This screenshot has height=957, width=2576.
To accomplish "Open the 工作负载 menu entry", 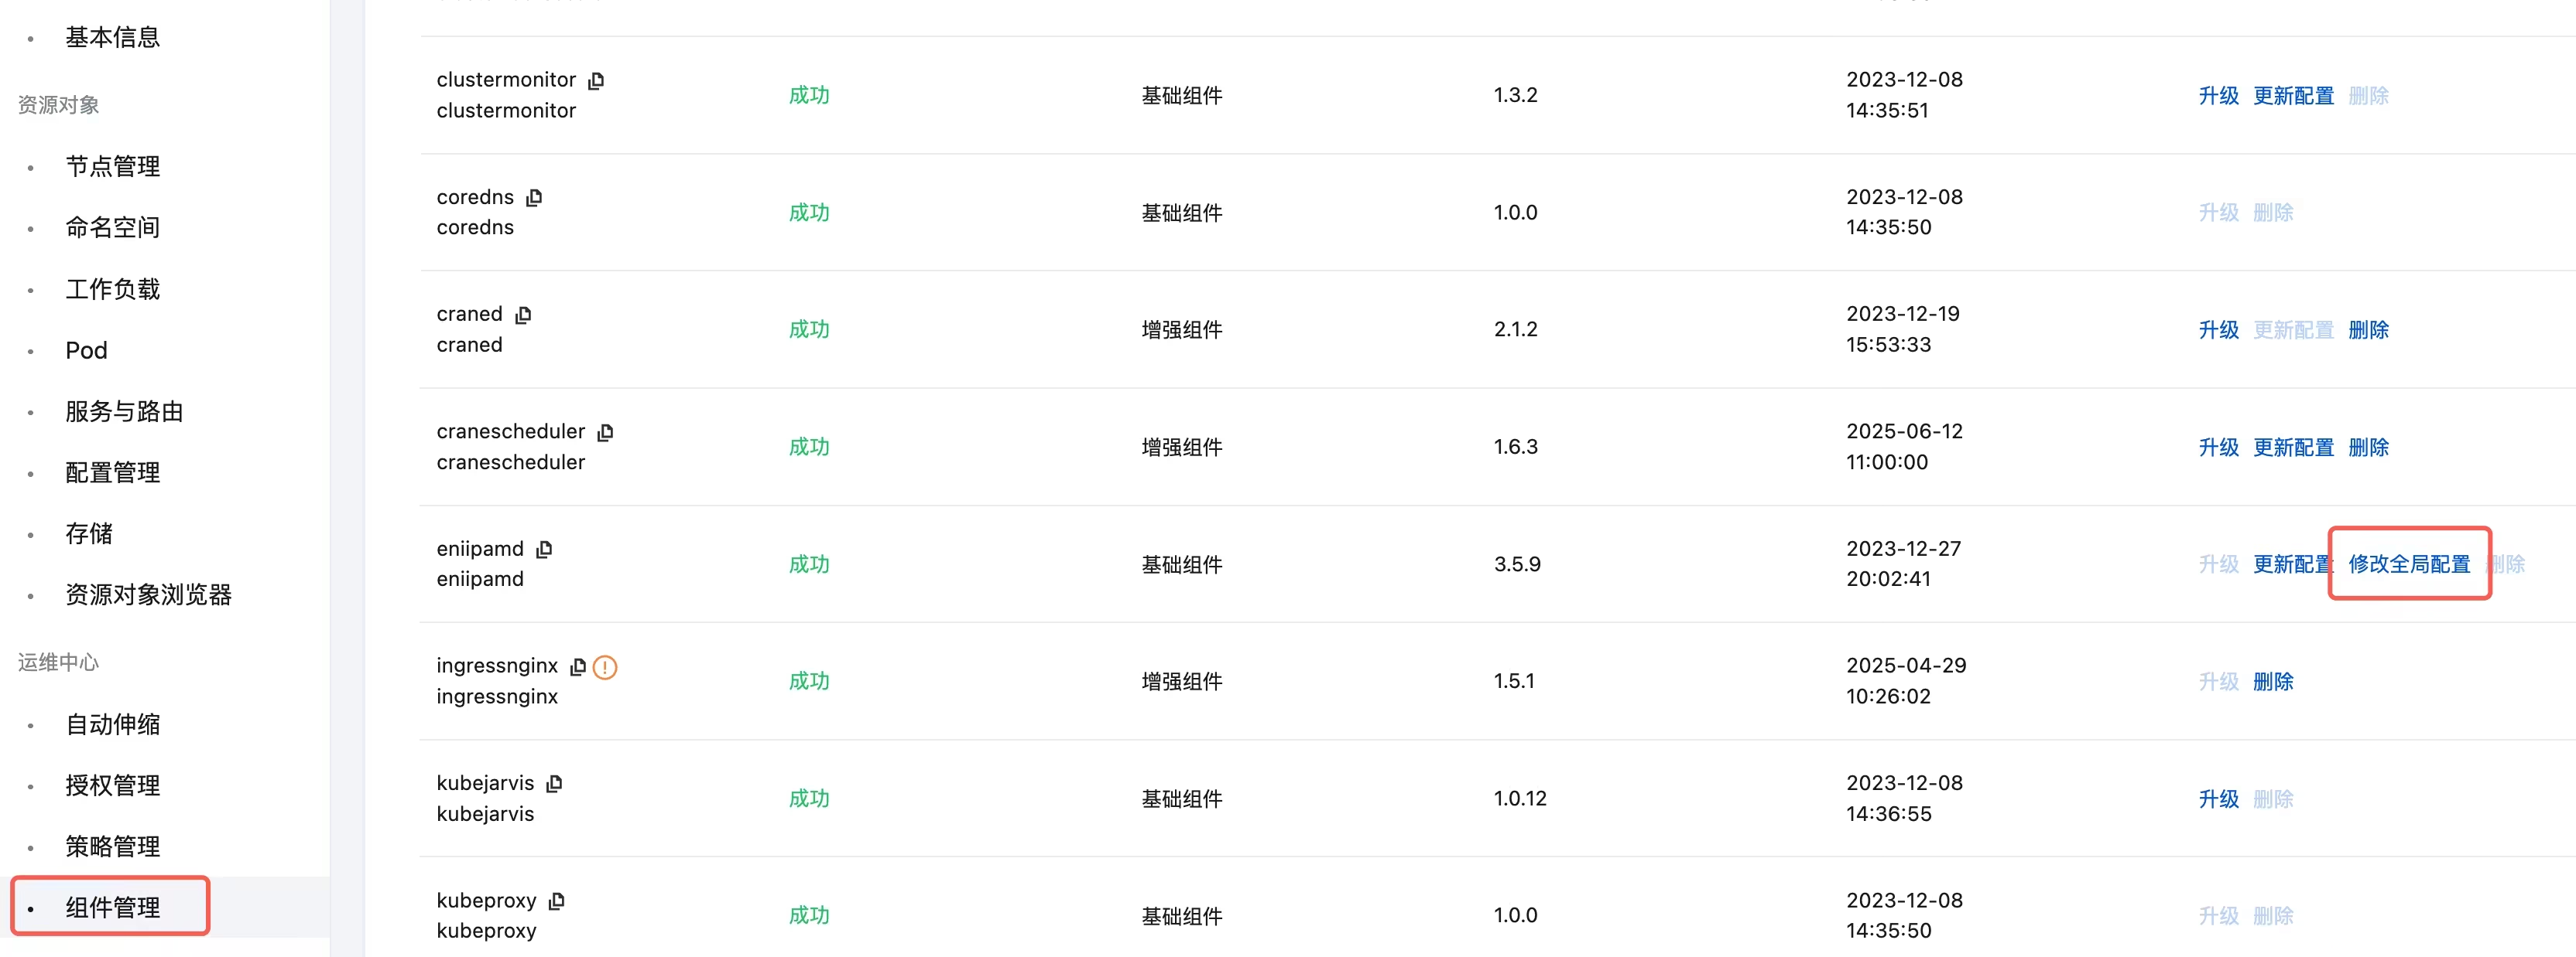I will tap(112, 288).
